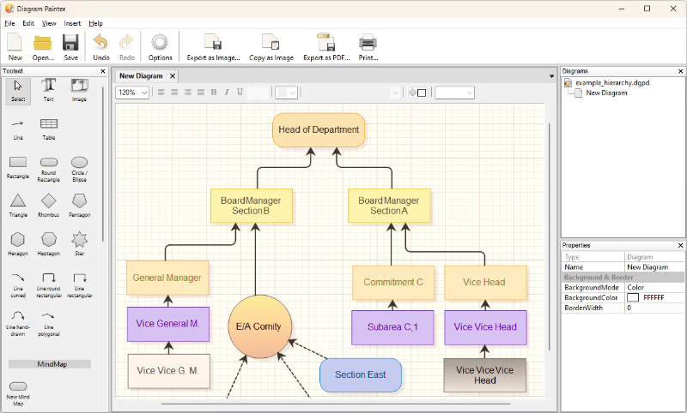Open the File menu
Viewport: 687px width, 413px height.
[x=9, y=23]
